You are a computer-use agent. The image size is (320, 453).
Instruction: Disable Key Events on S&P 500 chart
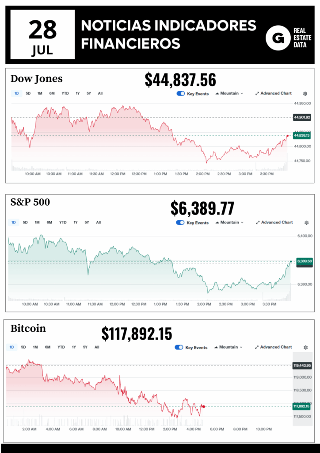coord(180,223)
